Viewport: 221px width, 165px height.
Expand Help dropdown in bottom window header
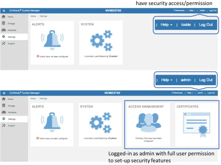[190, 93]
